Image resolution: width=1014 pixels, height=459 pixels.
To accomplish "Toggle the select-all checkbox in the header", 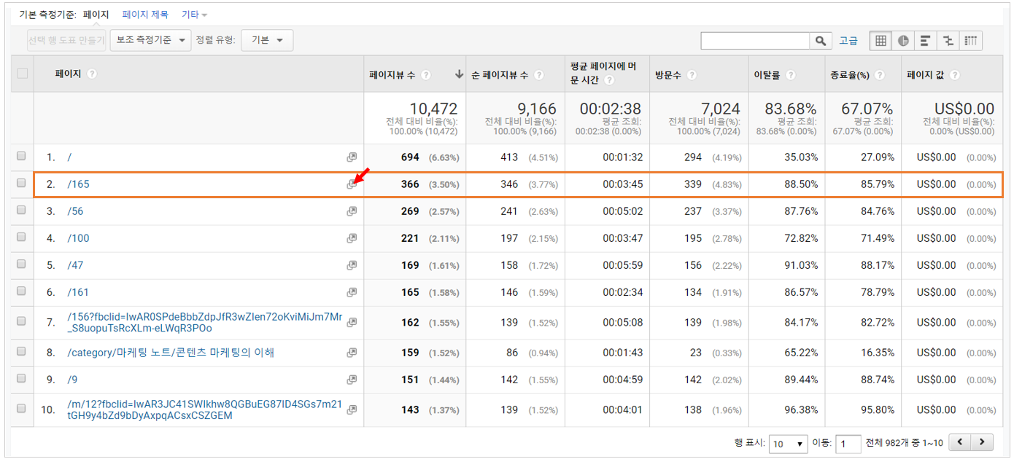I will [x=21, y=74].
